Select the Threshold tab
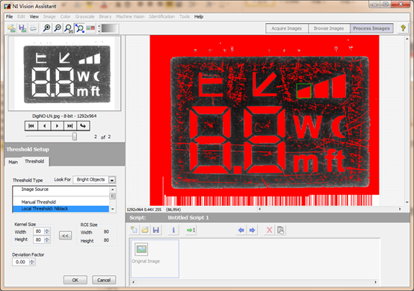 34,161
